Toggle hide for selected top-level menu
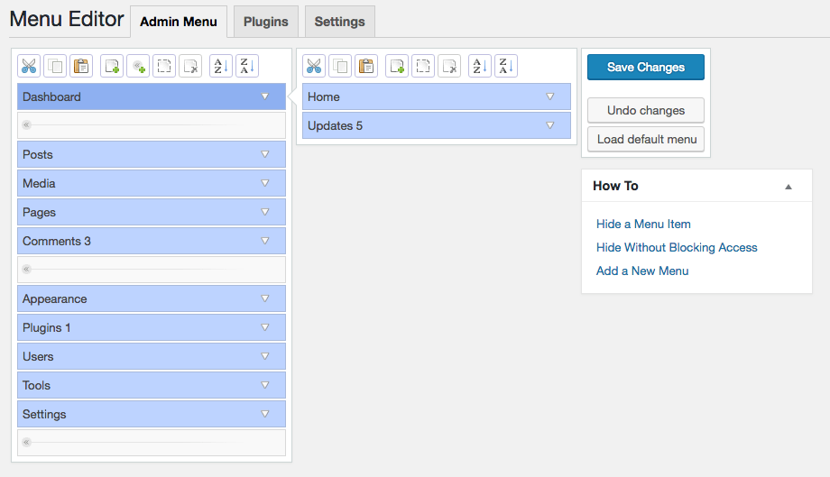The image size is (830, 477). pos(164,66)
